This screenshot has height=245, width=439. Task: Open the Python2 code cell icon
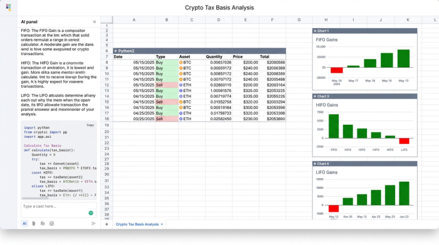[x=115, y=51]
